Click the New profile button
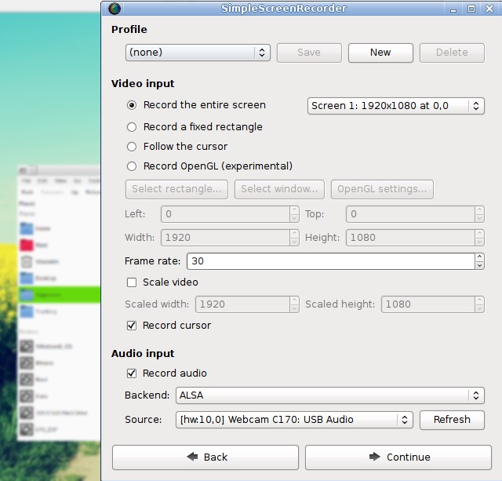 click(380, 53)
